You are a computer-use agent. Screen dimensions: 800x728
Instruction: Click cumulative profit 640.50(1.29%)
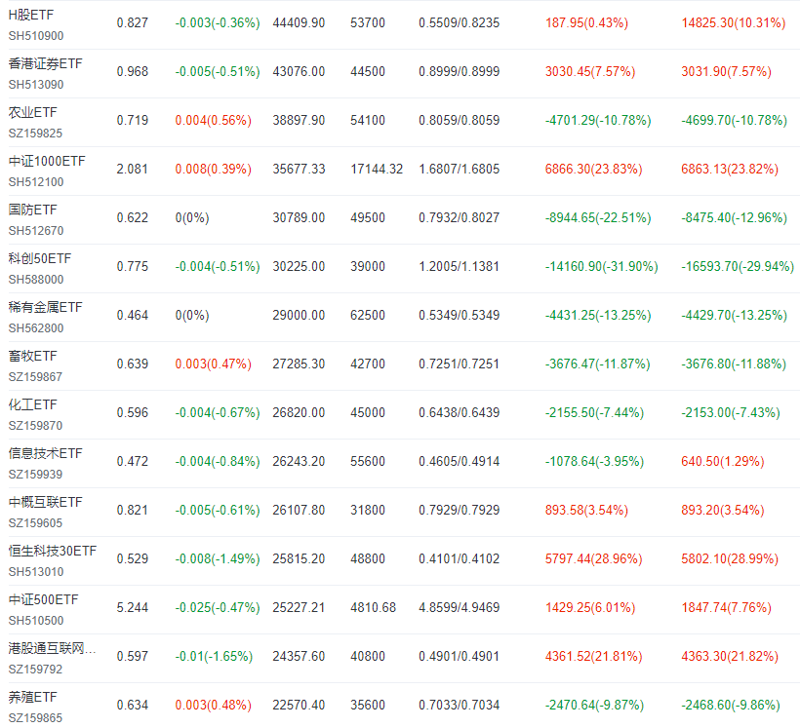pyautogui.click(x=723, y=461)
